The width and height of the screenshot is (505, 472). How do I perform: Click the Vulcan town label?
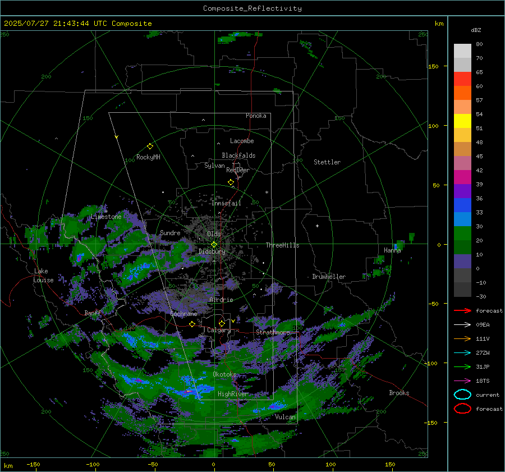pyautogui.click(x=285, y=417)
